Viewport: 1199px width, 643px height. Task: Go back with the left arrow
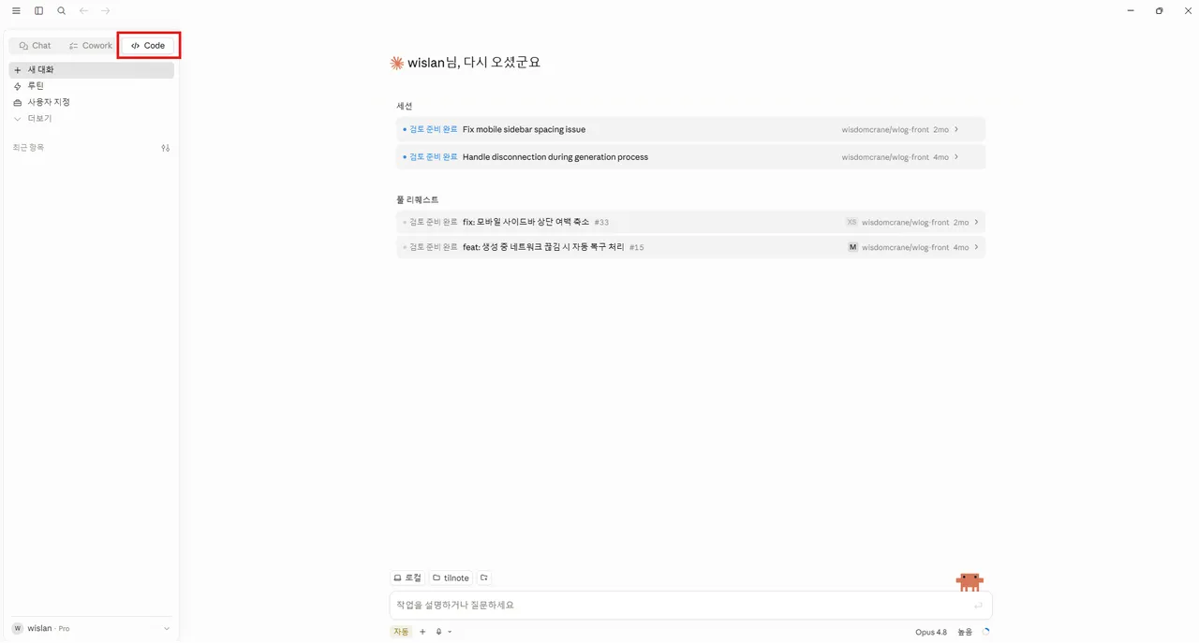[x=83, y=11]
